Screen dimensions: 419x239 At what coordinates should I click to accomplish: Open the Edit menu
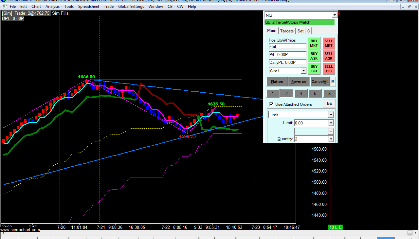(24, 7)
